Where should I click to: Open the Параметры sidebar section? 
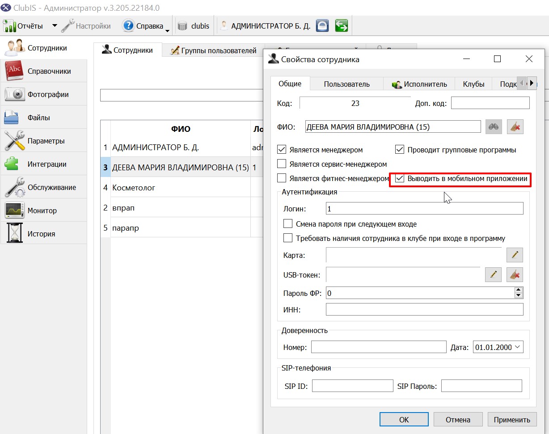coord(43,141)
